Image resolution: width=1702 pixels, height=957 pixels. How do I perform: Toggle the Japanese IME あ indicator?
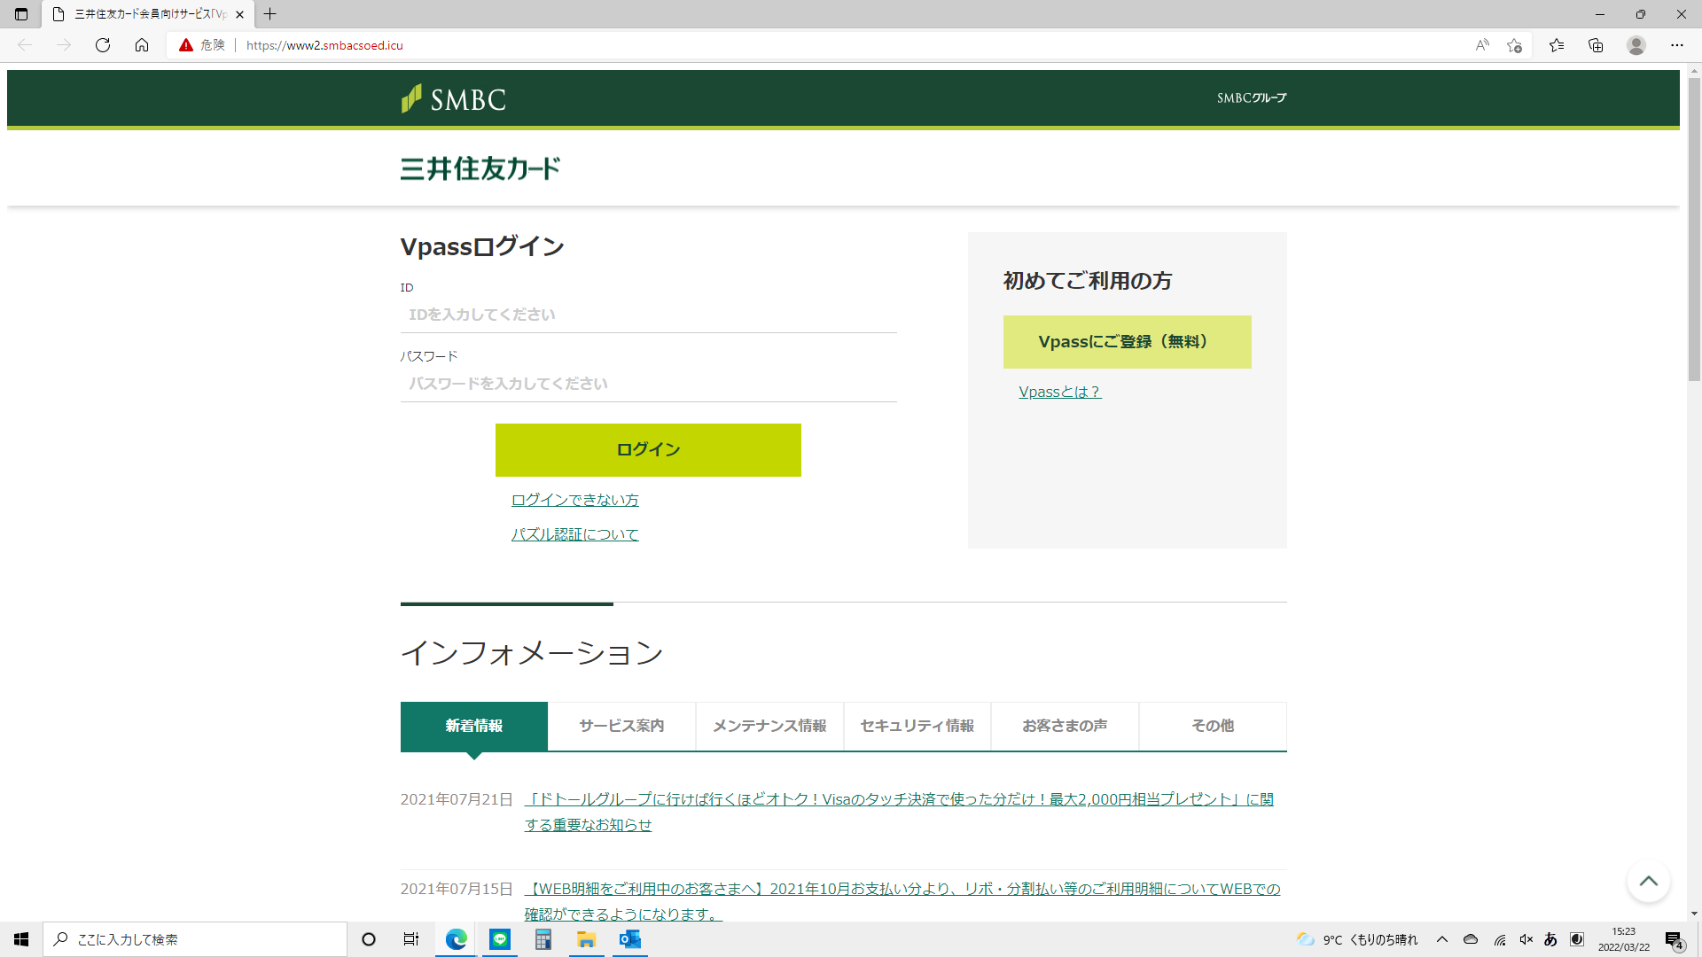(1550, 939)
